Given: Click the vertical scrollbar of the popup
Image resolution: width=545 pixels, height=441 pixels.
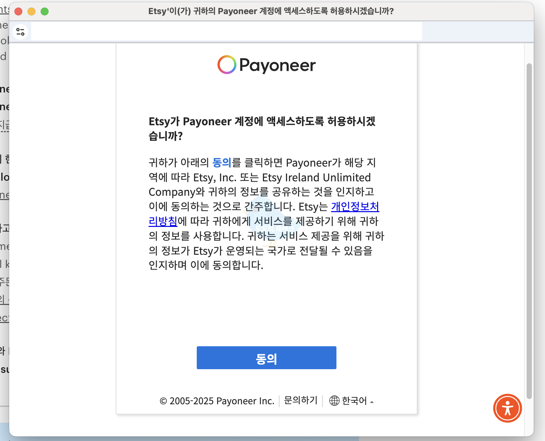Looking at the screenshot, I should click(529, 231).
